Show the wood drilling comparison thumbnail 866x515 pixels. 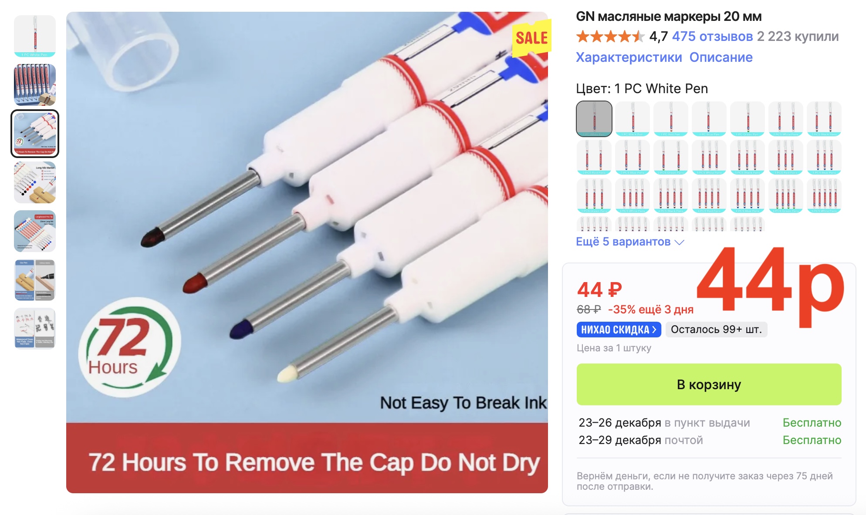[x=35, y=280]
